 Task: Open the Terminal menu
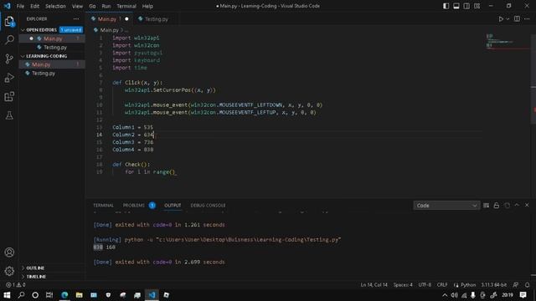126,6
